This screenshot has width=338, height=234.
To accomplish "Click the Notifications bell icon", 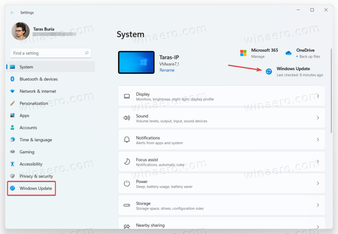I will point(127,139).
